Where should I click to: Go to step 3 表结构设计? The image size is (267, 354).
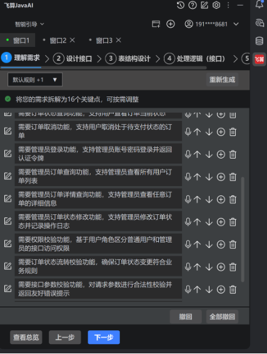click(128, 59)
